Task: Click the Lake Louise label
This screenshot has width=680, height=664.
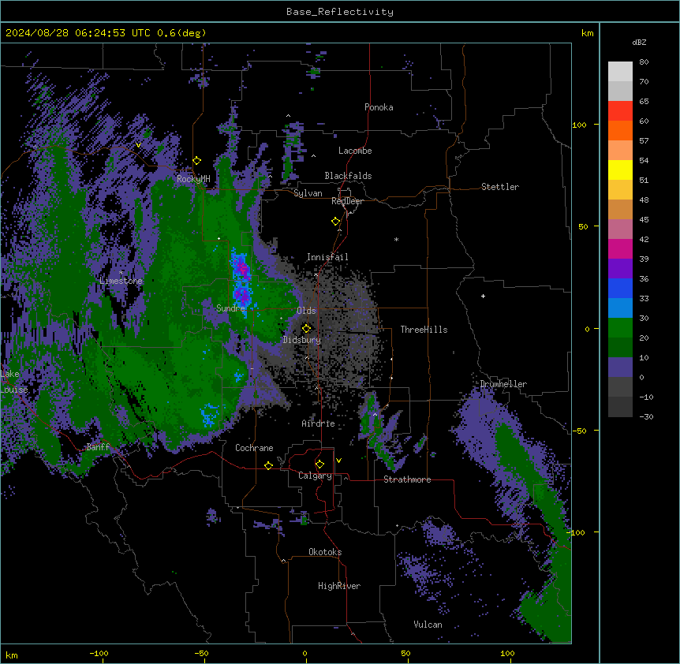Action: (14, 382)
